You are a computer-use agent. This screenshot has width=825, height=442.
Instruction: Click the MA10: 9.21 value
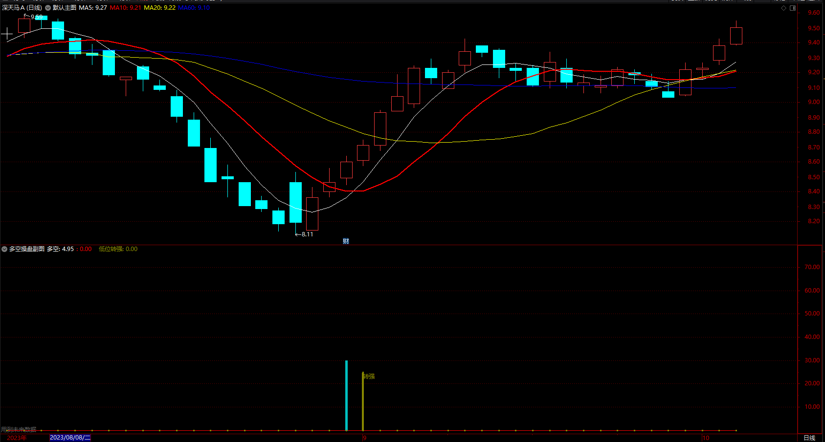pos(126,8)
